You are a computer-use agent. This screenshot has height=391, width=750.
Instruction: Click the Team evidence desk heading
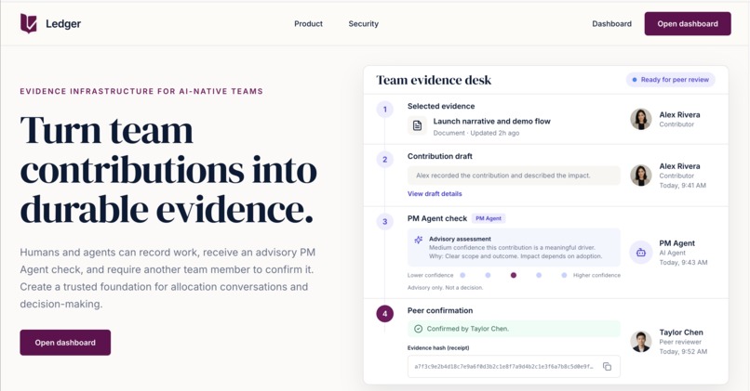pyautogui.click(x=434, y=80)
